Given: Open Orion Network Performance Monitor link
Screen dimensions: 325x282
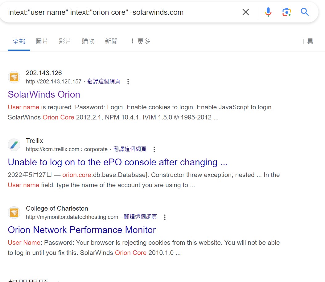Looking at the screenshot, I should pyautogui.click(x=82, y=230).
